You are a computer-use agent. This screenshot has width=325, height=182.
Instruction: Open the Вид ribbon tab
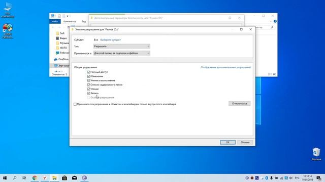pyautogui.click(x=84, y=21)
